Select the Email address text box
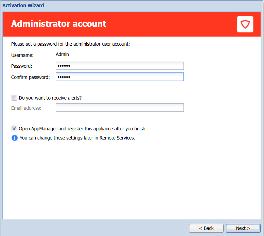Image resolution: width=264 pixels, height=236 pixels. (x=120, y=108)
